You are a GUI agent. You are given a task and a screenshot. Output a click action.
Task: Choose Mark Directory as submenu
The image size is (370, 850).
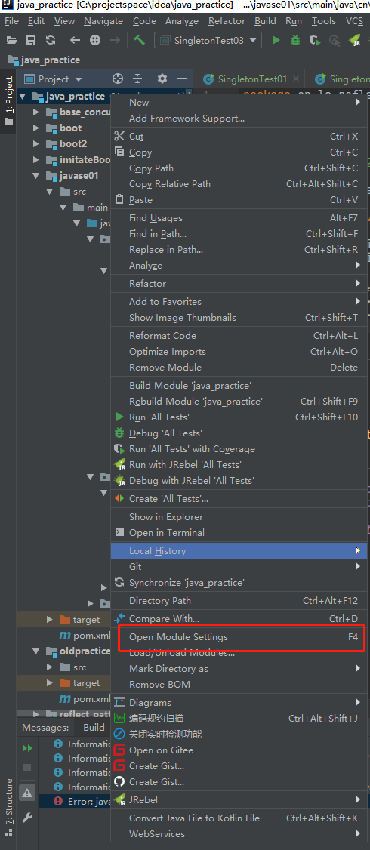[237, 668]
